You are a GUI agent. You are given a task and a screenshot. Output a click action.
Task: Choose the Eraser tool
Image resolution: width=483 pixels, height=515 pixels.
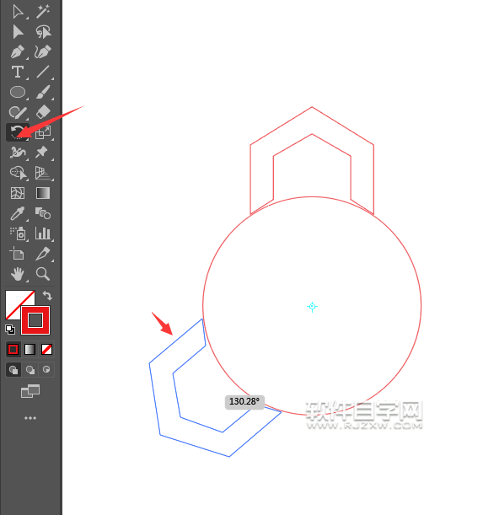pos(43,112)
